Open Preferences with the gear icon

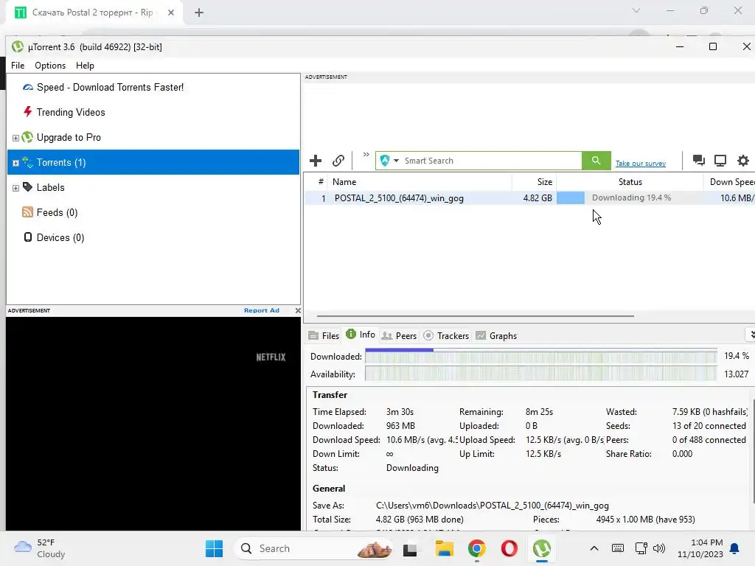coord(743,160)
